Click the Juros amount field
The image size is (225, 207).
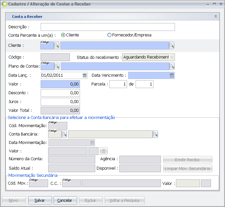pyautogui.click(x=60, y=102)
